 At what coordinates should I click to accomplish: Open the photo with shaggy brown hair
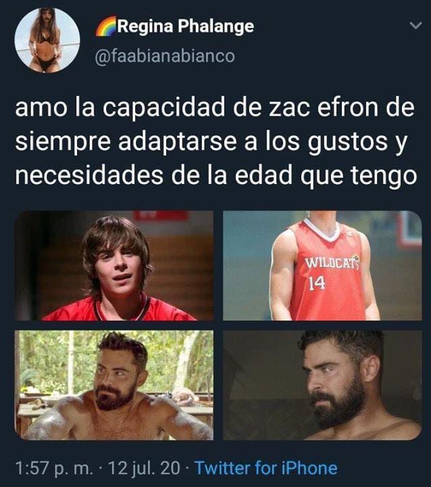click(x=114, y=266)
